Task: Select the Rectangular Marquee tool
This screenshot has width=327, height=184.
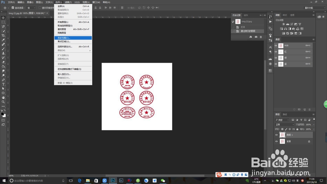Action: point(3,22)
